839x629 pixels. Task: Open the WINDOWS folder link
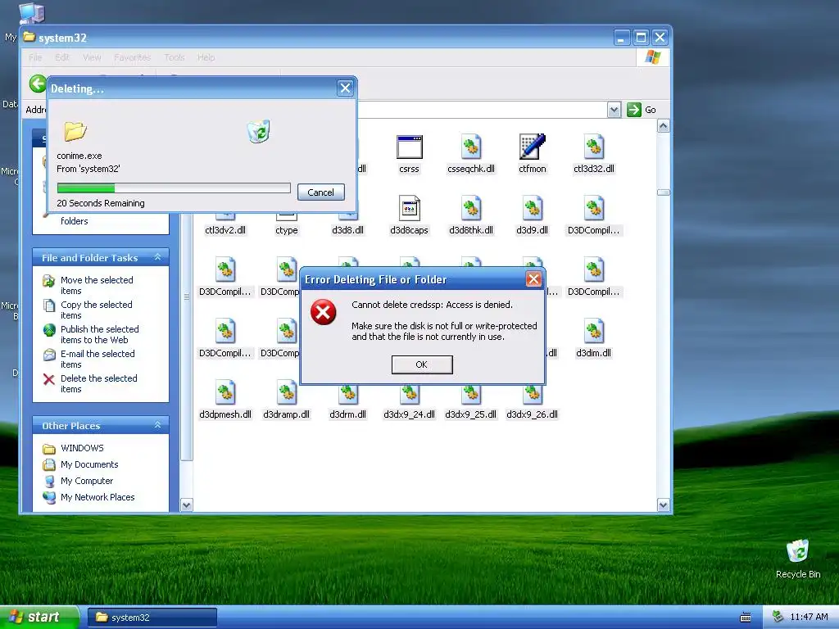pos(73,448)
